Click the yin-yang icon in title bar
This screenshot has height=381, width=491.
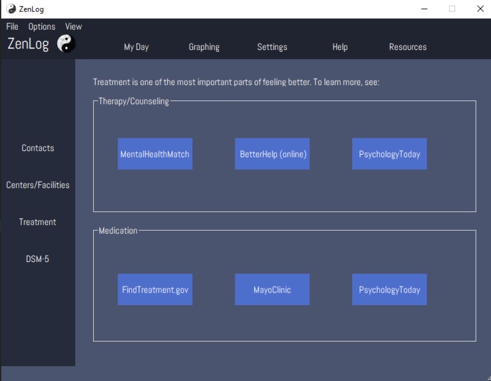(x=11, y=9)
